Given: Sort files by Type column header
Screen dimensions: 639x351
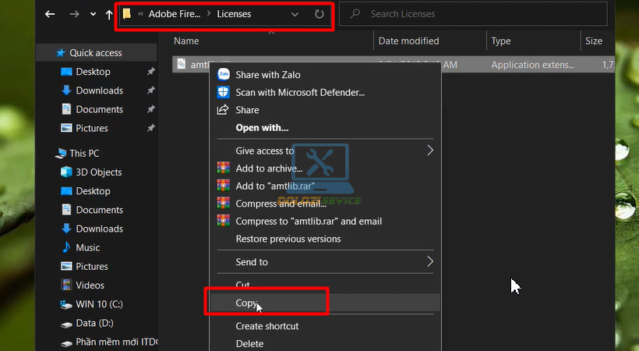Looking at the screenshot, I should click(x=501, y=41).
